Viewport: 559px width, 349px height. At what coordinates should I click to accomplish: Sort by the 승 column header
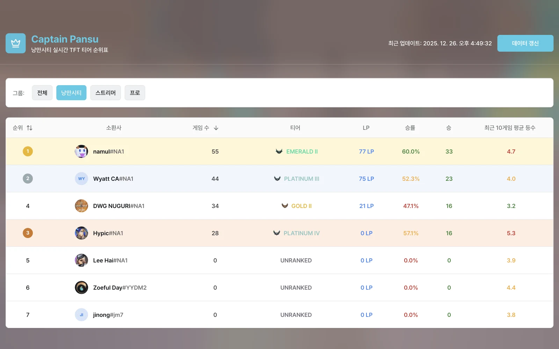[449, 128]
